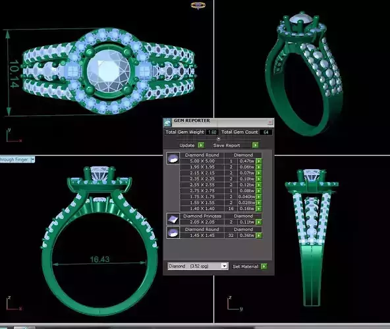The image size is (390, 329).
Task: Click the 2.35 X 2.35 size cell
Action: coord(202,179)
